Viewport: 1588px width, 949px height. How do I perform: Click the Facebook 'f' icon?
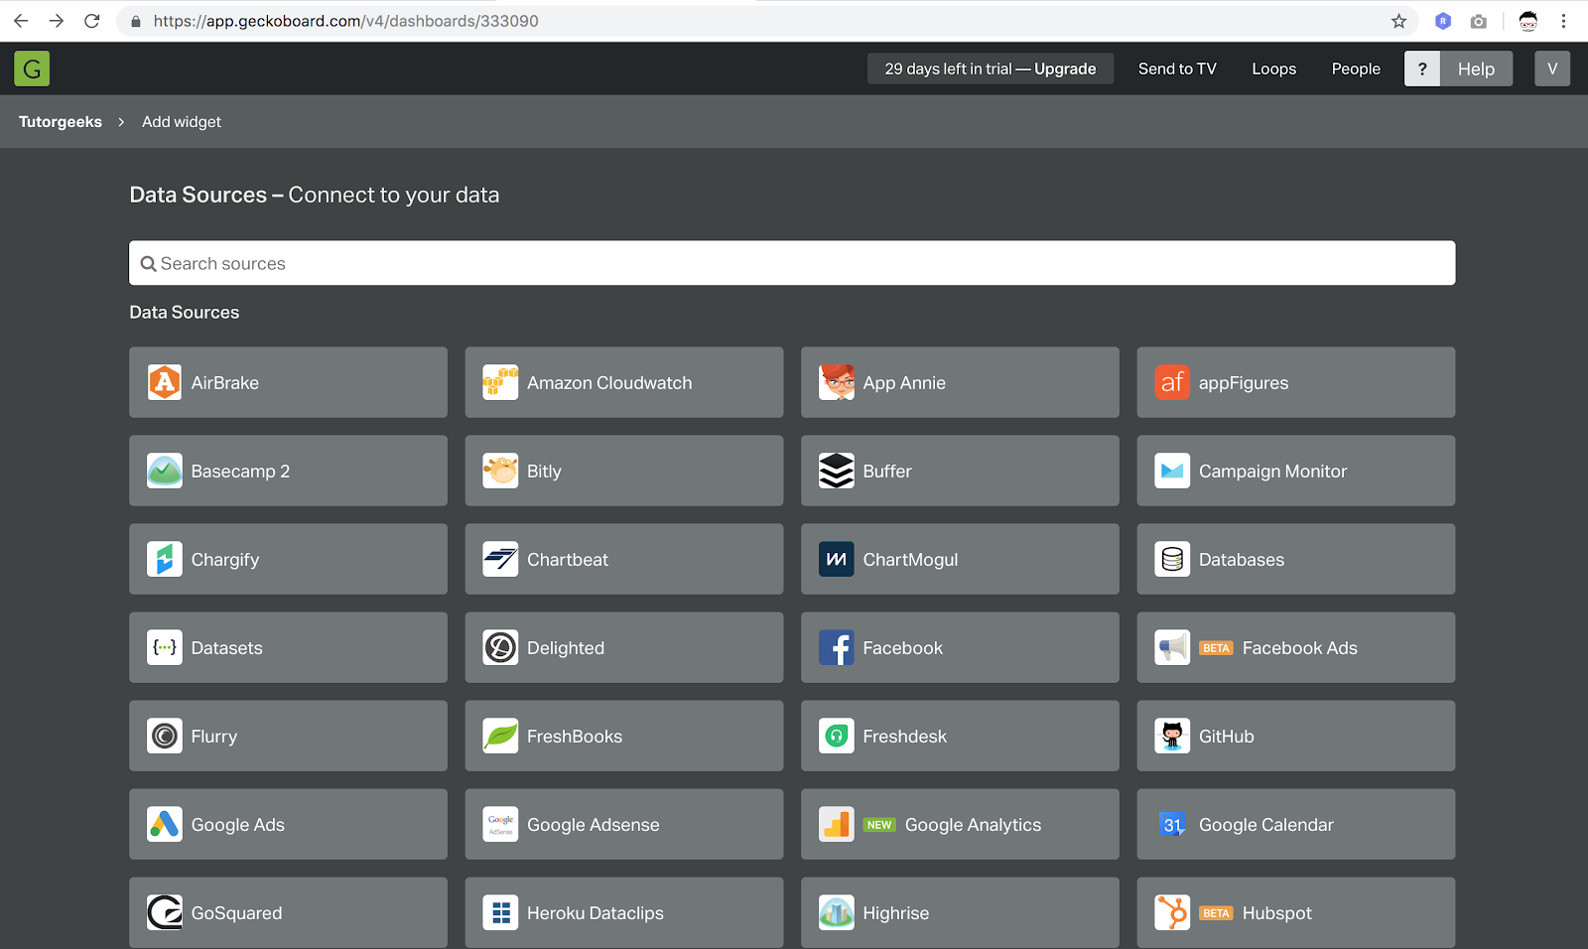point(837,647)
